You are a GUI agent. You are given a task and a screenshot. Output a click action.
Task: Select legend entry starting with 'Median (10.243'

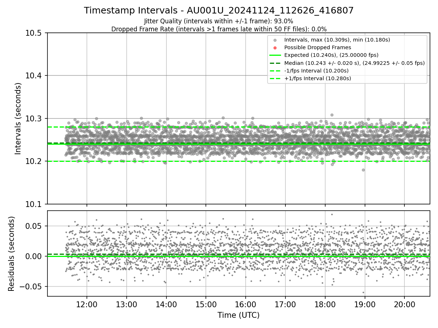[354, 63]
